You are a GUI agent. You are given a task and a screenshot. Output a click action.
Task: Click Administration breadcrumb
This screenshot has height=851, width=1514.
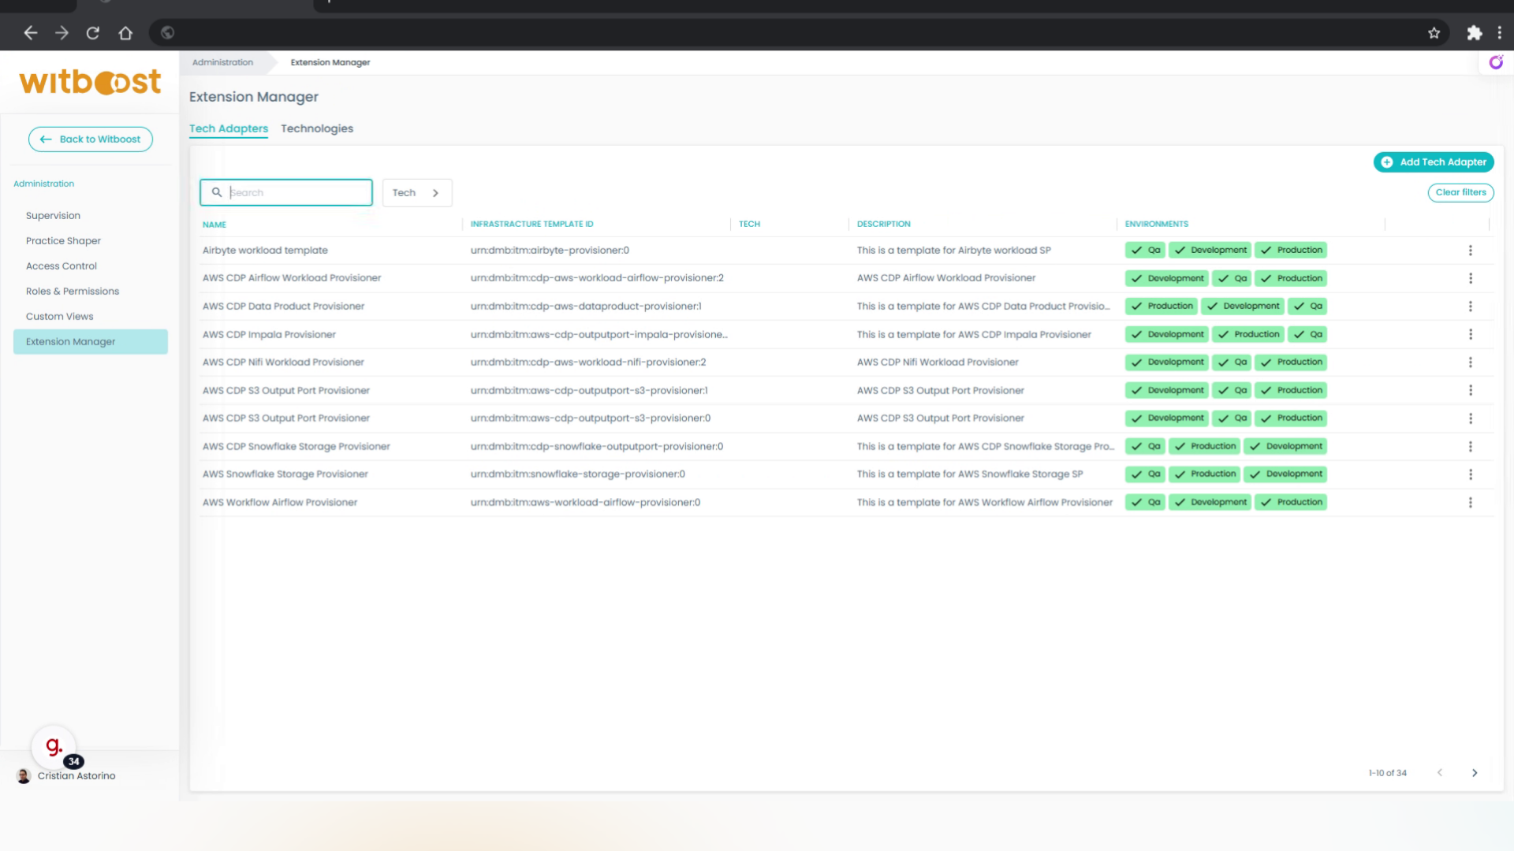[x=222, y=62]
